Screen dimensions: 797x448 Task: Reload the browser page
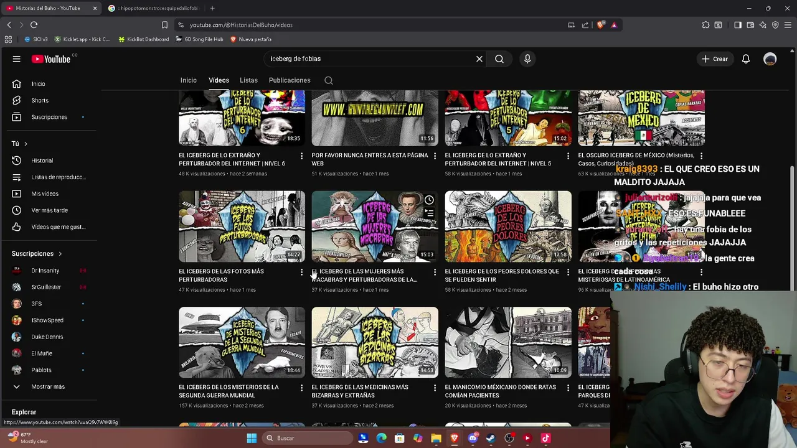[x=34, y=25]
